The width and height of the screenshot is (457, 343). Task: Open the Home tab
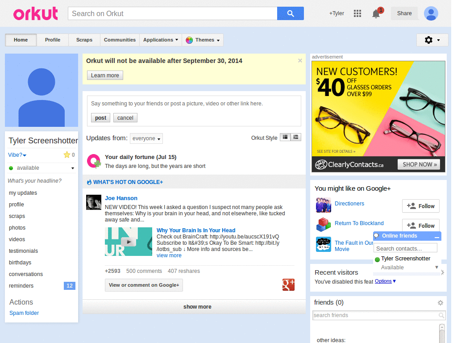(x=21, y=40)
